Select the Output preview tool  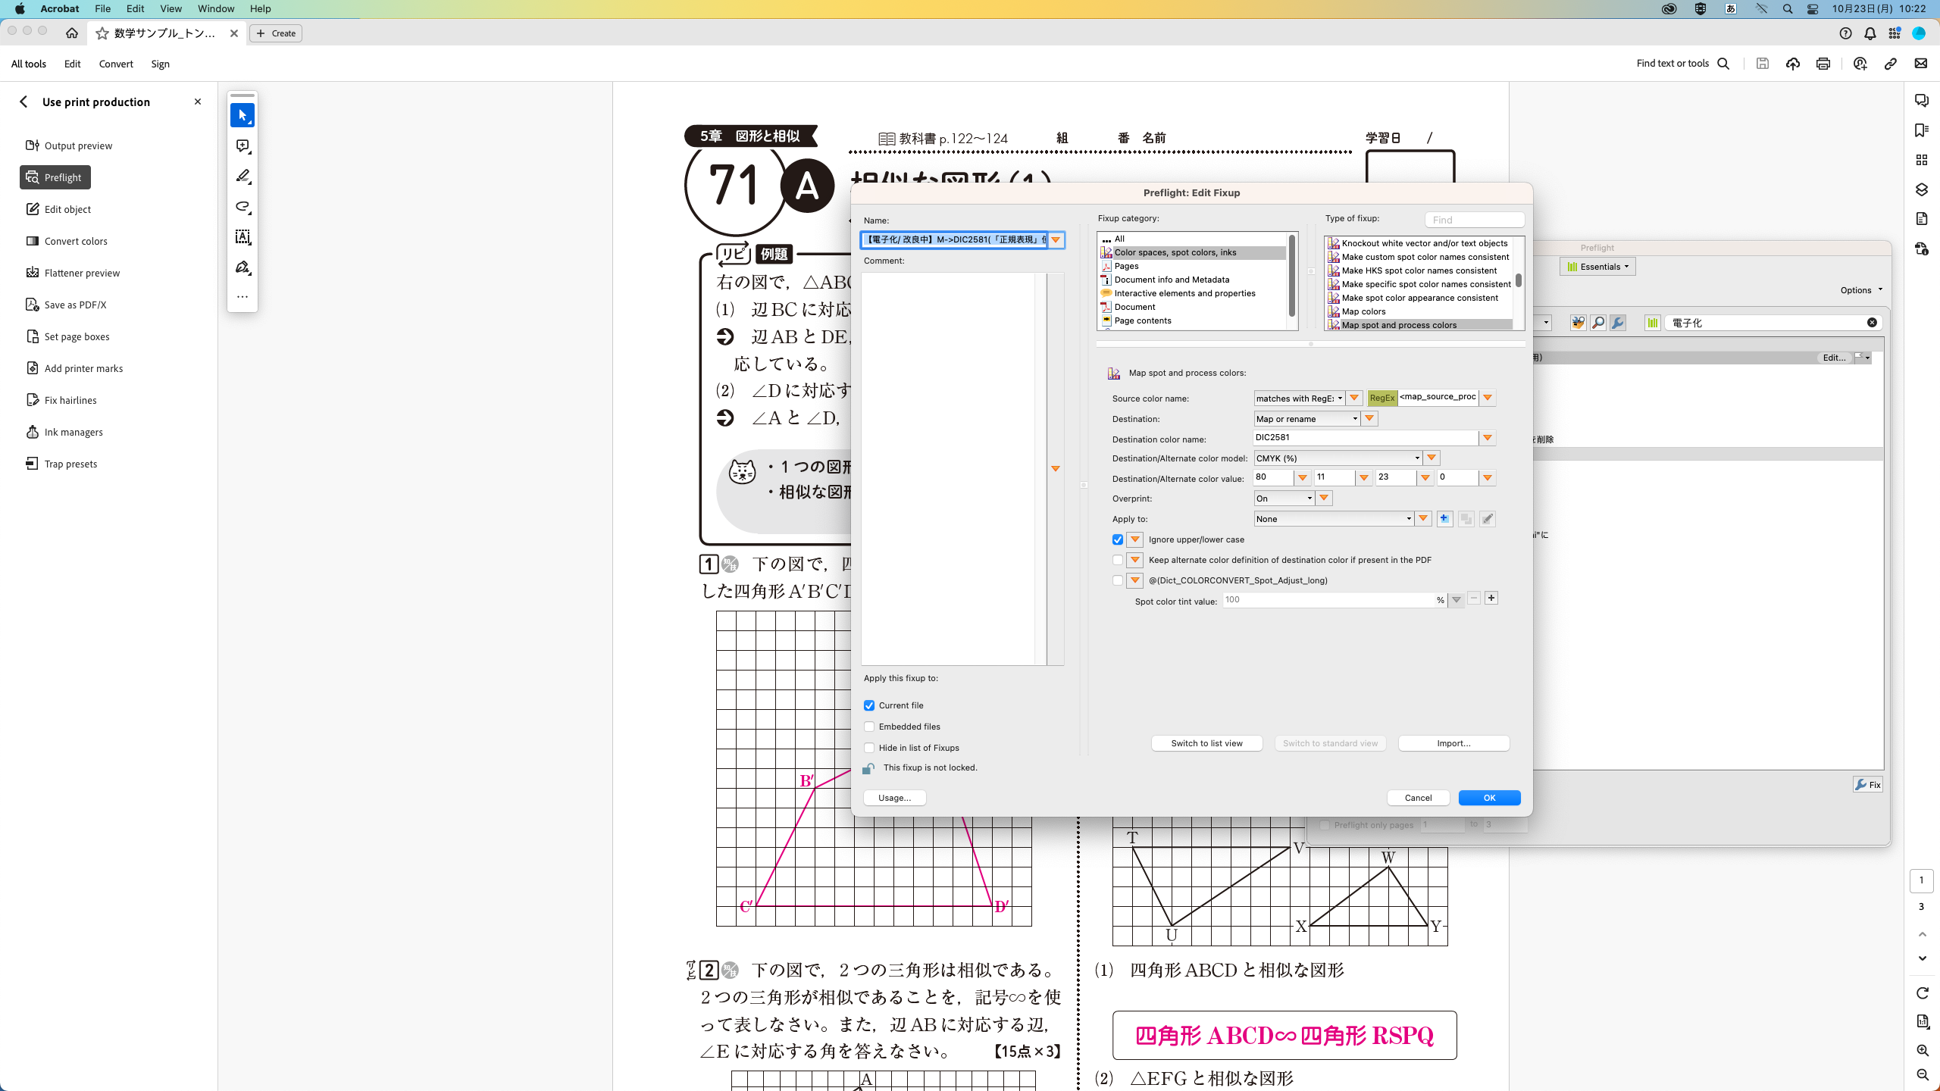click(x=77, y=145)
